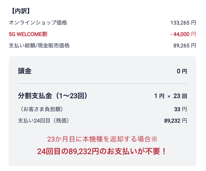Click the red 23か月目に本機種を返却する場合 text
The height and width of the screenshot is (171, 206).
pyautogui.click(x=99, y=139)
